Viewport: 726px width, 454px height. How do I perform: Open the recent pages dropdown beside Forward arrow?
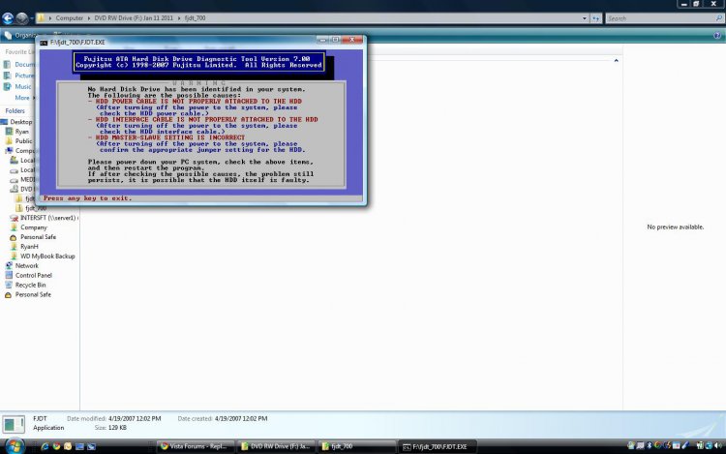[x=32, y=18]
